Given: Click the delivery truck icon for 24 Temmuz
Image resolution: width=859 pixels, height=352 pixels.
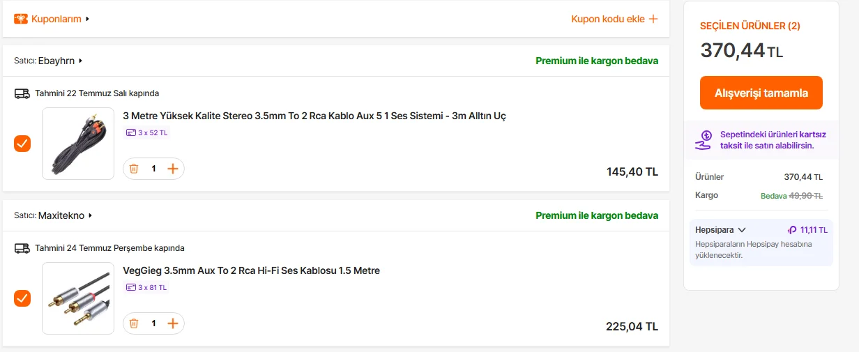Looking at the screenshot, I should click(22, 248).
